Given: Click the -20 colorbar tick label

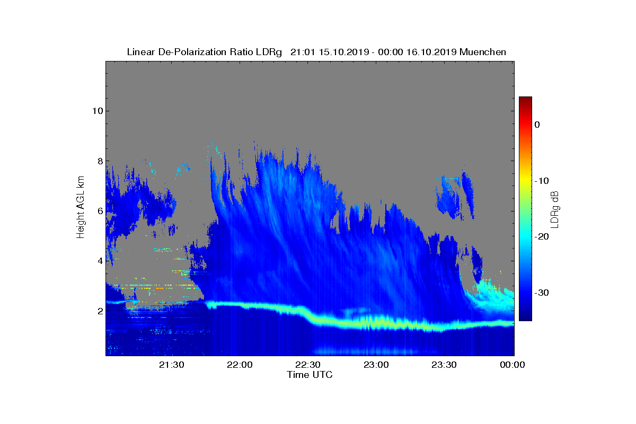Looking at the screenshot, I should [x=541, y=236].
